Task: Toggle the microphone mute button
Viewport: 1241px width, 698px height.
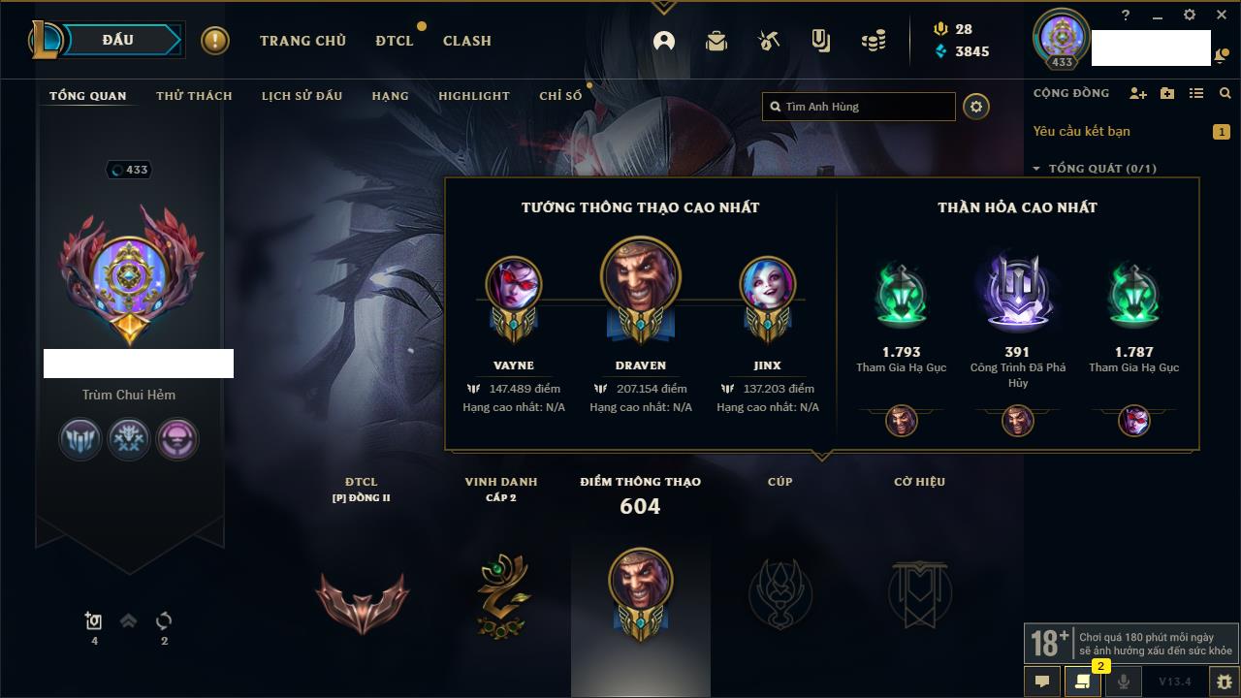Action: click(x=1123, y=682)
